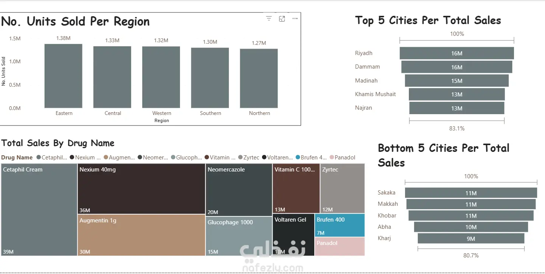The image size is (545, 274).
Task: Click the Abha funnel bar
Action: [471, 227]
